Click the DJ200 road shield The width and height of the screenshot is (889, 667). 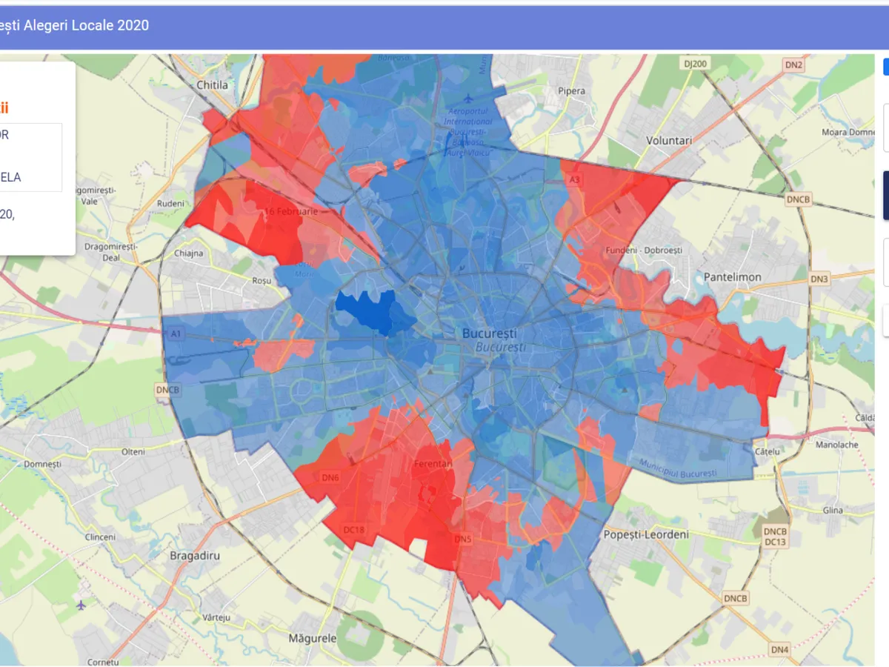695,64
